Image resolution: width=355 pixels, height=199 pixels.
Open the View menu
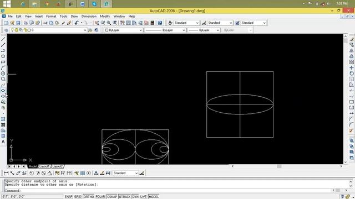[28, 16]
